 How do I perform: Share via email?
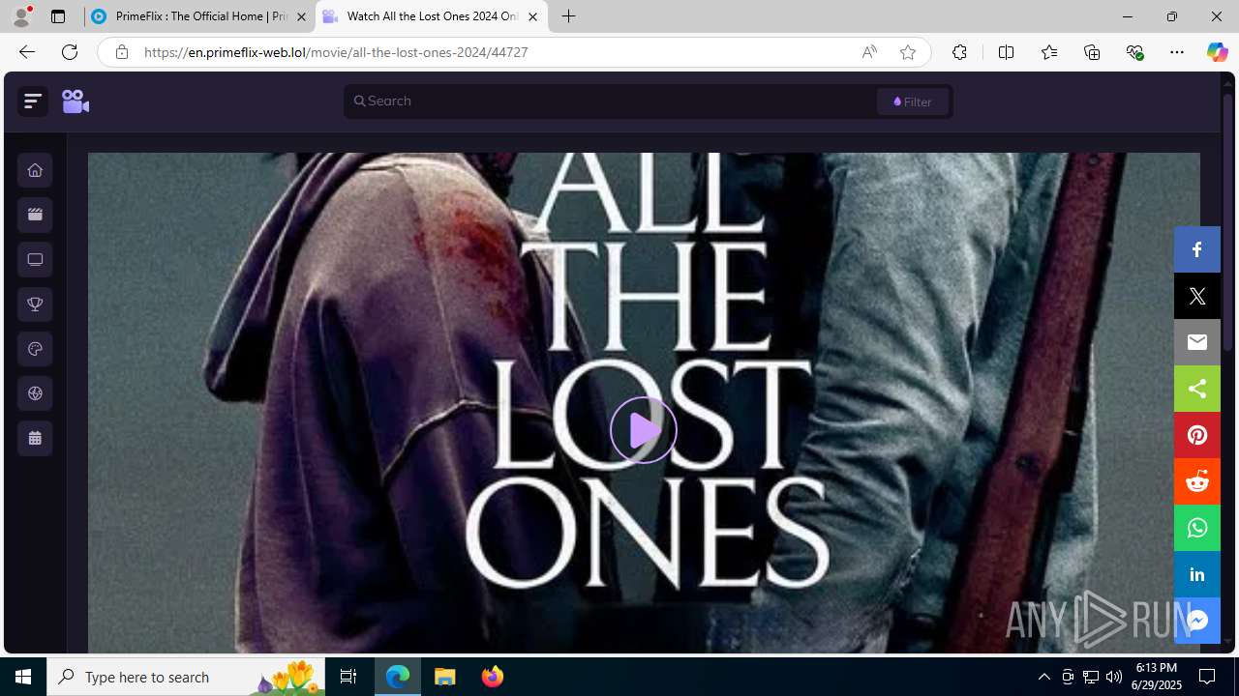coord(1197,342)
